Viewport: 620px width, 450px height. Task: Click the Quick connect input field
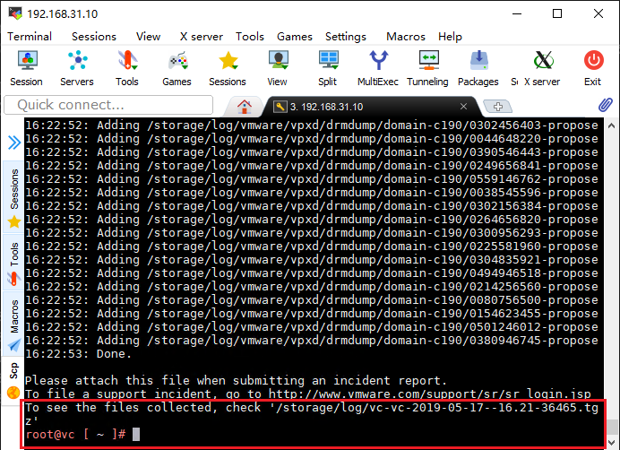pyautogui.click(x=108, y=105)
